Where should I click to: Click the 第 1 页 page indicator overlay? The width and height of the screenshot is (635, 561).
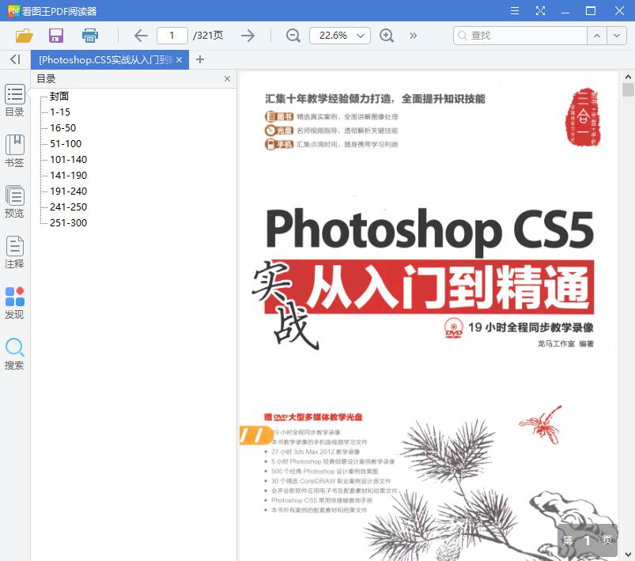[588, 540]
